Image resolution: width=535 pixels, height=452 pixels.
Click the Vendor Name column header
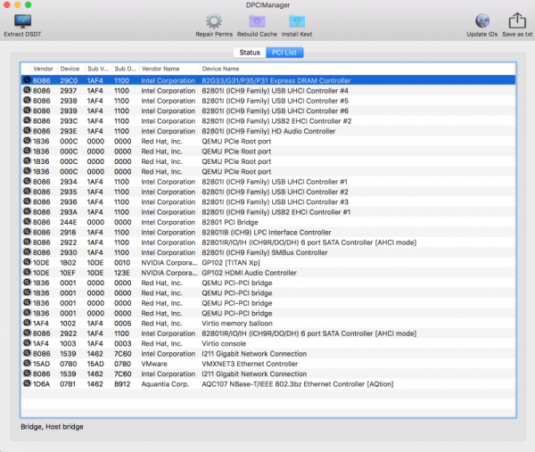[160, 69]
